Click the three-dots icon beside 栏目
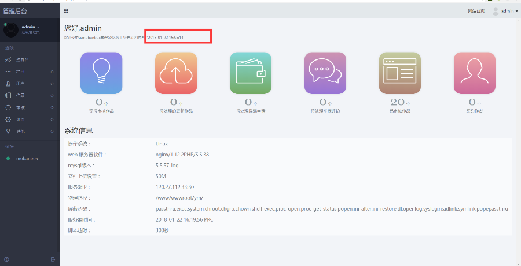This screenshot has width=521, height=266. [x=8, y=72]
